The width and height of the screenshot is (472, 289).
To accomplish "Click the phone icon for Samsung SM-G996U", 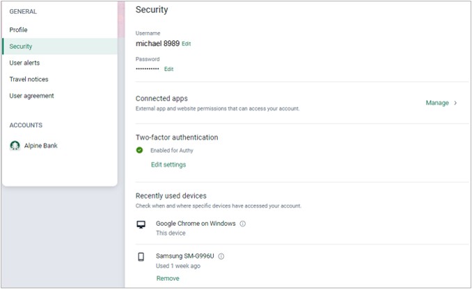I will point(141,256).
